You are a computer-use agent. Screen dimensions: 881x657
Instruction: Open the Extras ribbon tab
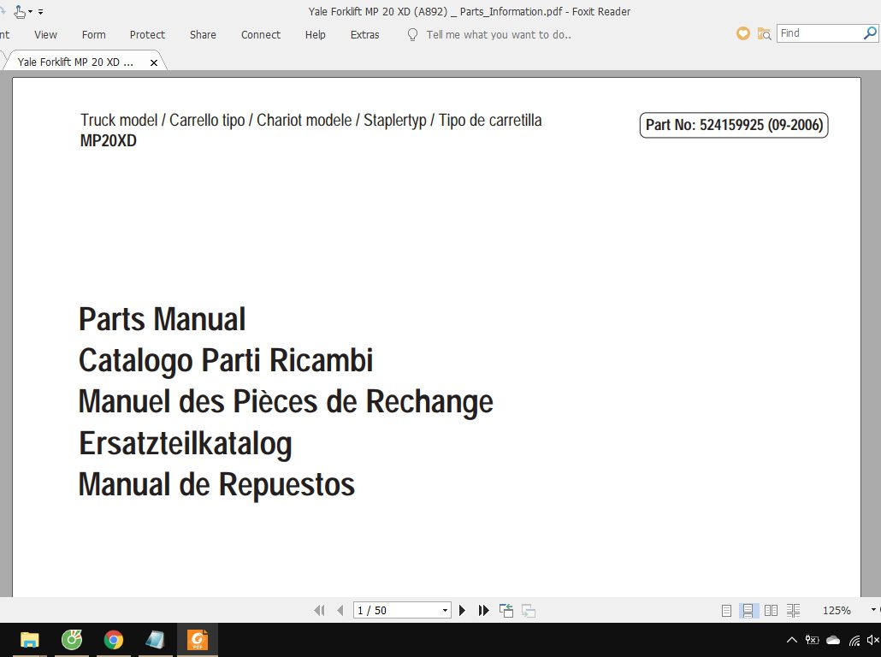pyautogui.click(x=364, y=35)
